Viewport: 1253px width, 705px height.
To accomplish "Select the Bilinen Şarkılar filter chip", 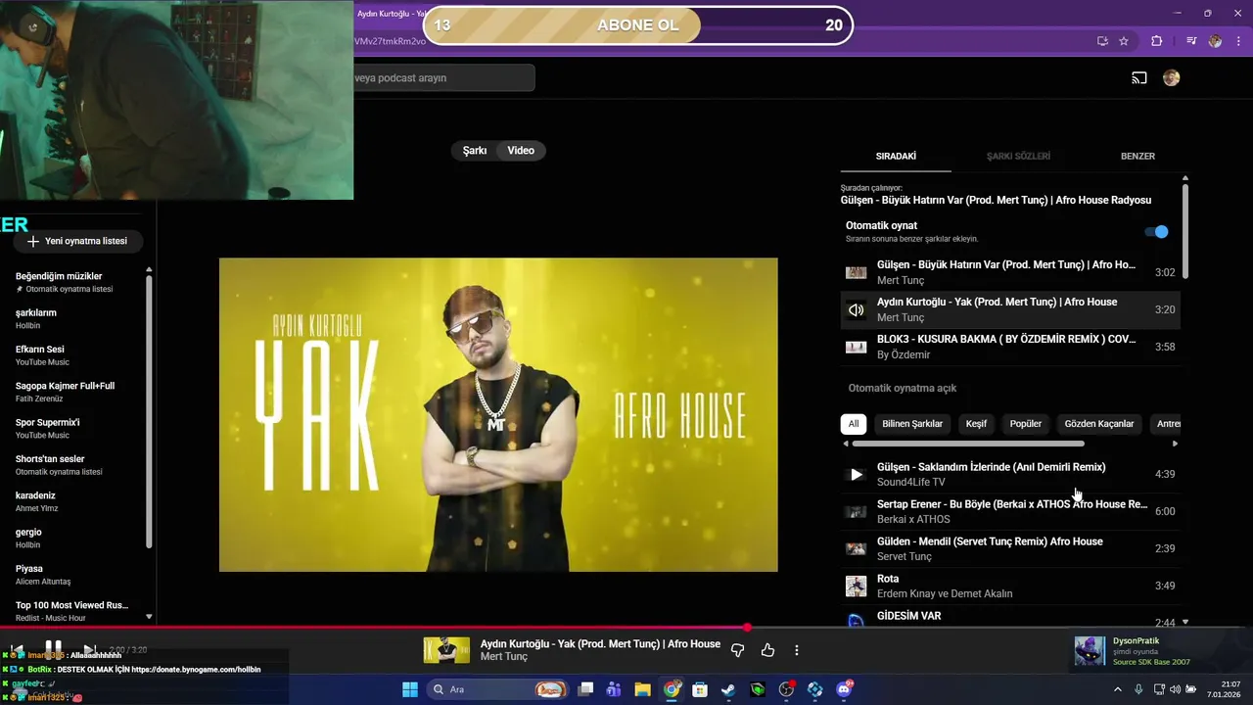I will 912,424.
